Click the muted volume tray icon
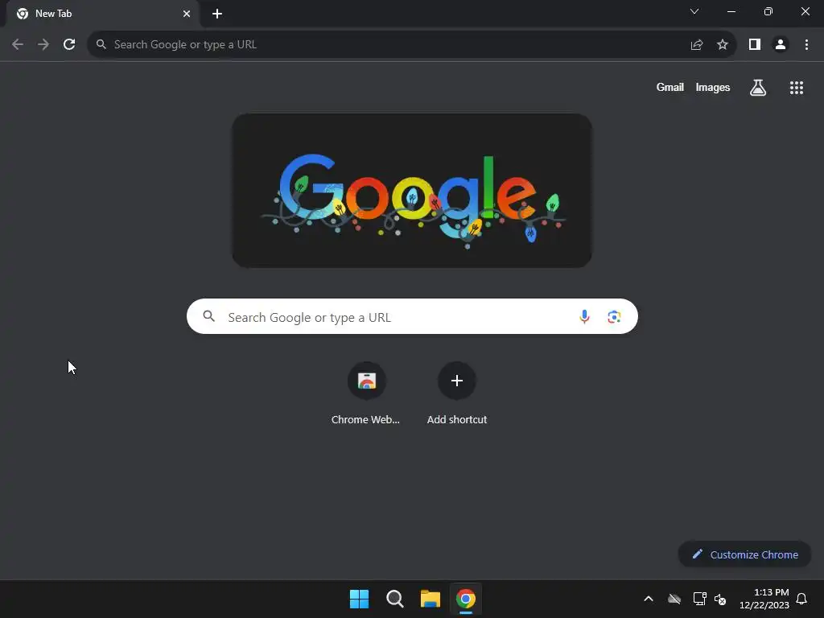 720,599
